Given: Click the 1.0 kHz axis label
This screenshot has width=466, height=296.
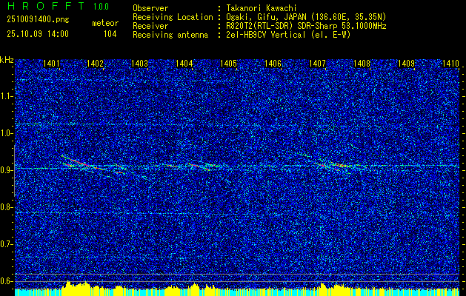Looking at the screenshot, I should pyautogui.click(x=6, y=134).
